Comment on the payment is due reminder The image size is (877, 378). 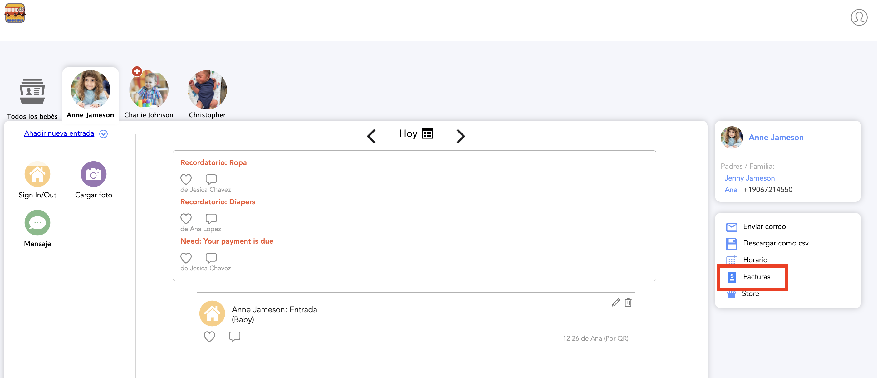(x=211, y=258)
